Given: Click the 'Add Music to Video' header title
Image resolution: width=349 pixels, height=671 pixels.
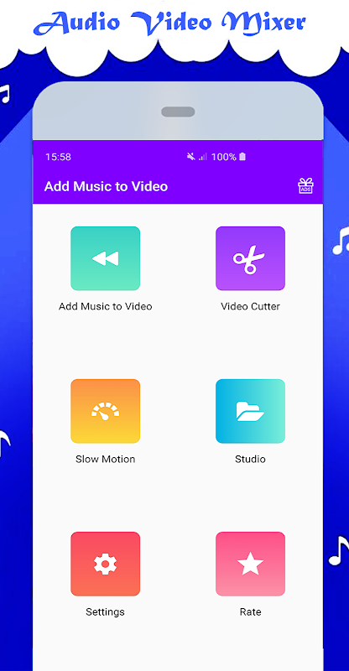Looking at the screenshot, I should [107, 186].
